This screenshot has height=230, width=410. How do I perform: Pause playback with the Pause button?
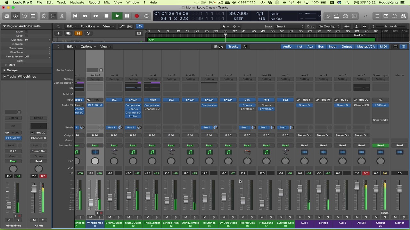coord(127,16)
